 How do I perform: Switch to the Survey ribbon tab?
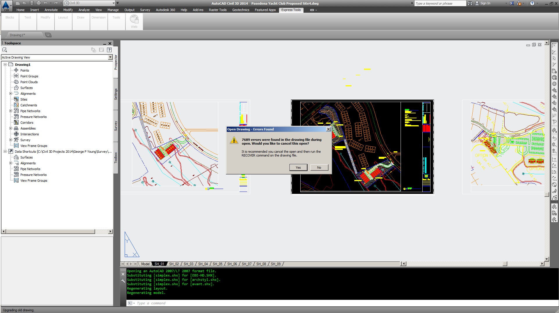[x=145, y=10]
